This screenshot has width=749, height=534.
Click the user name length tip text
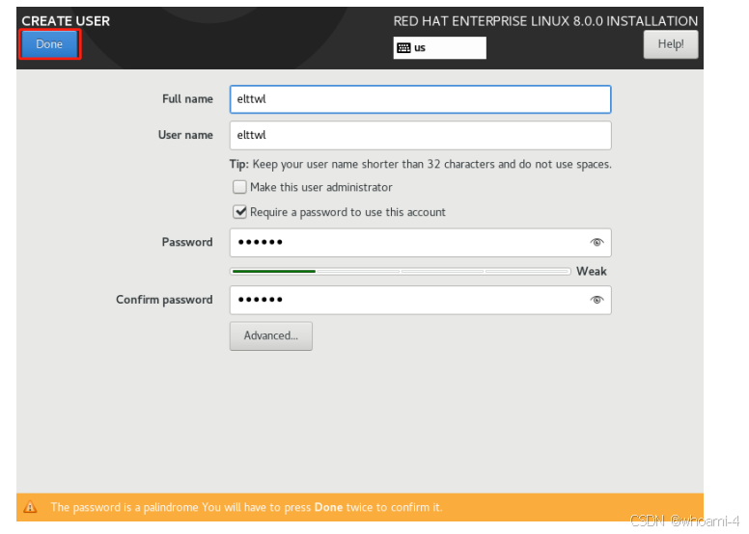coord(421,164)
